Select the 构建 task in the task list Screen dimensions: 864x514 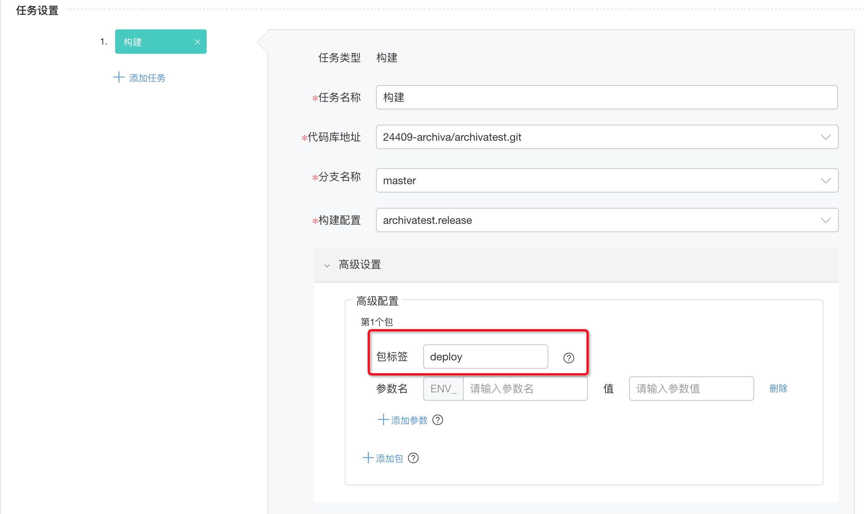(161, 42)
